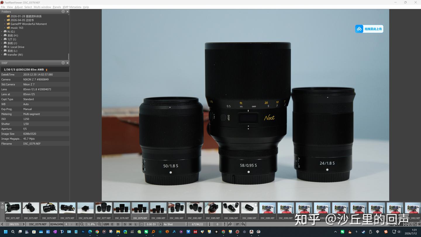
Task: Zoom in with the plus magnifier
Action: click(99, 224)
